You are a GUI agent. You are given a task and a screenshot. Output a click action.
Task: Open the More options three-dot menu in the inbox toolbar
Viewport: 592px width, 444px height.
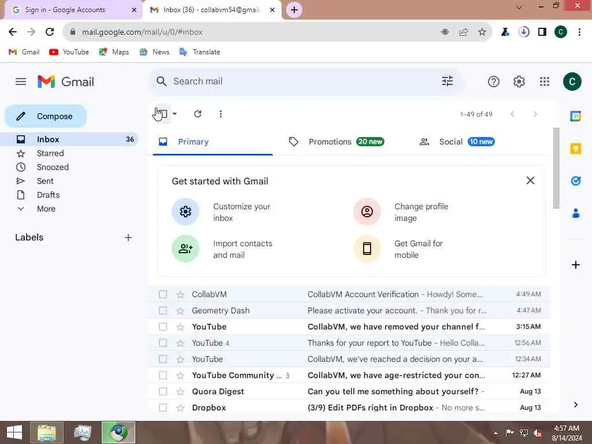pyautogui.click(x=221, y=114)
